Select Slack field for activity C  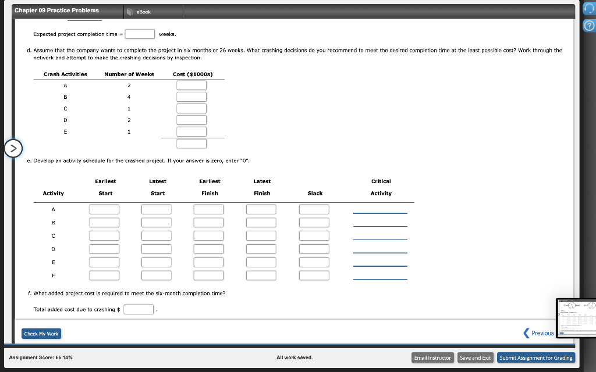314,236
